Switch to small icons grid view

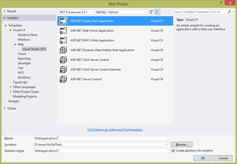pos(151,12)
